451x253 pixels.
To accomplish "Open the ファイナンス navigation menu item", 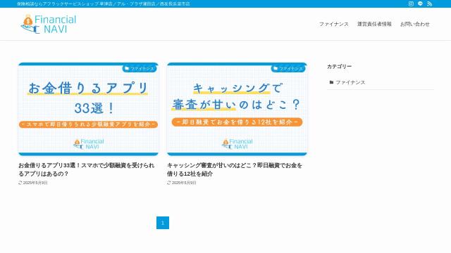I will [x=333, y=24].
